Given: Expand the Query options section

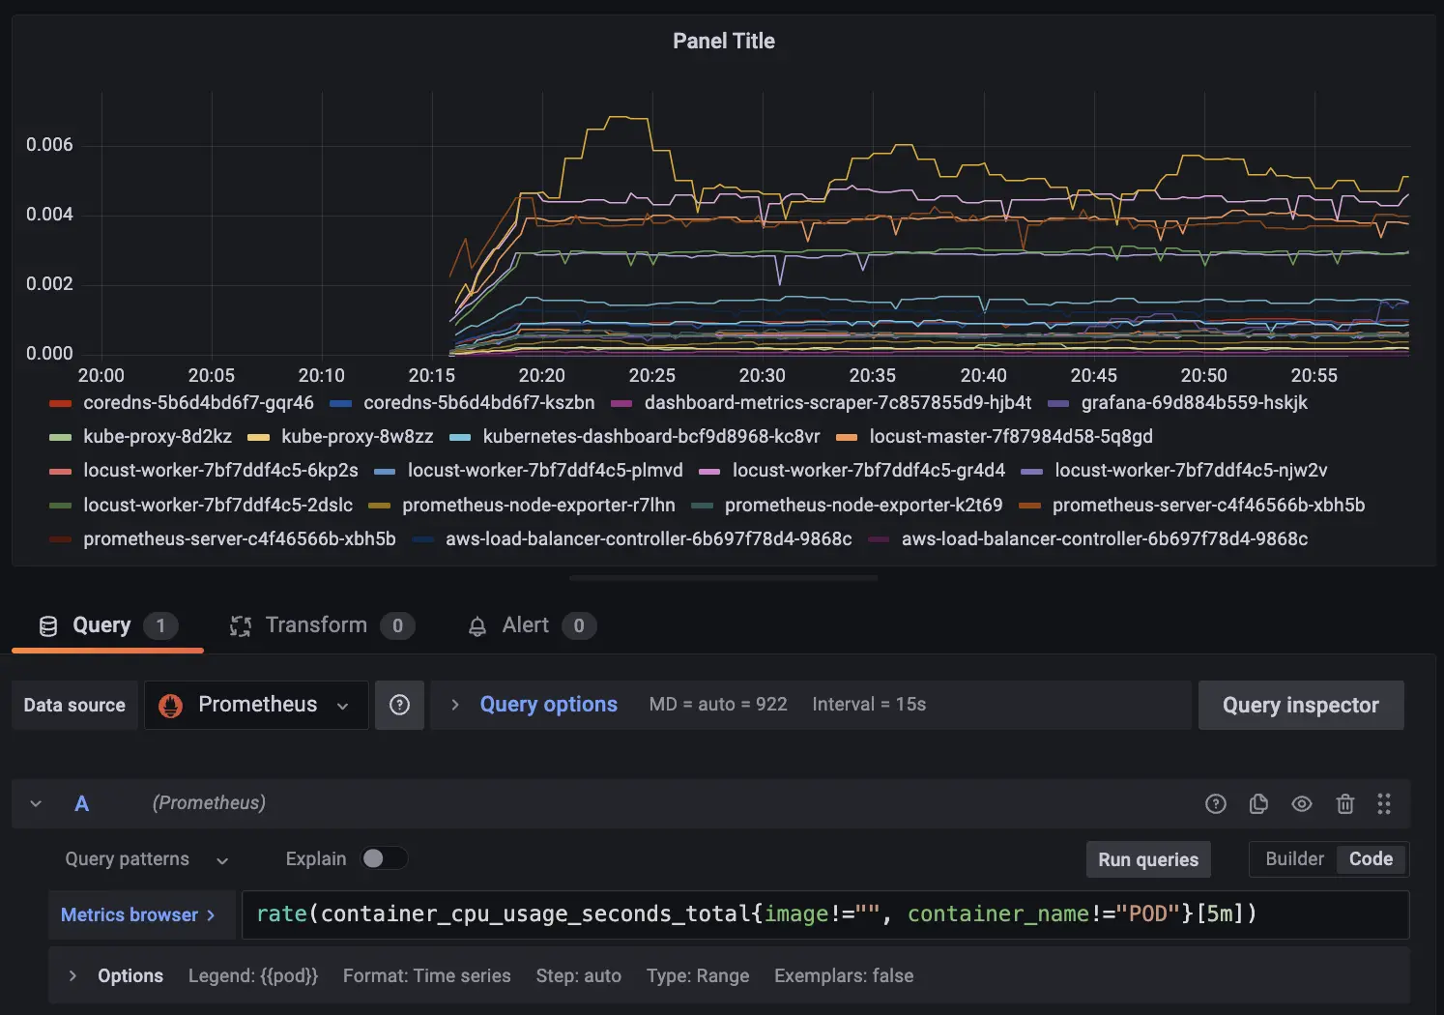Looking at the screenshot, I should coord(547,705).
